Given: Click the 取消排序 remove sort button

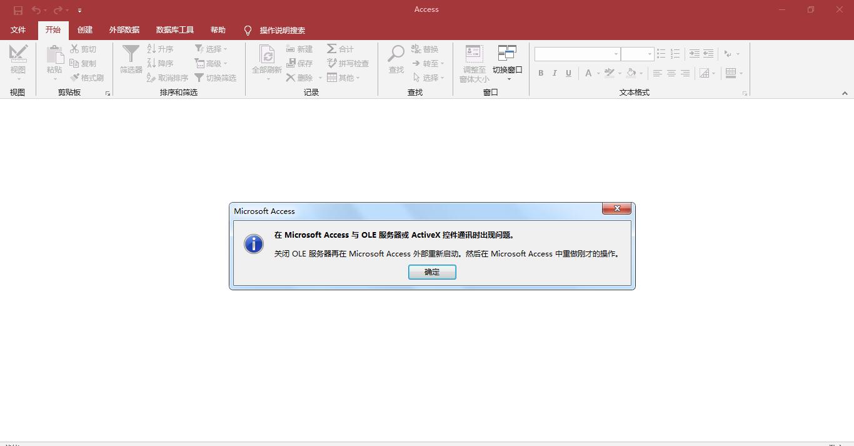Looking at the screenshot, I should [167, 78].
